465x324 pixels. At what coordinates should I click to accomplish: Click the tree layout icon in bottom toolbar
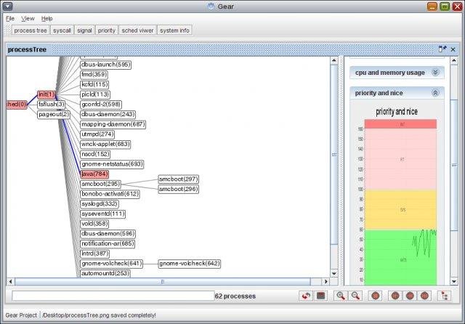click(445, 296)
